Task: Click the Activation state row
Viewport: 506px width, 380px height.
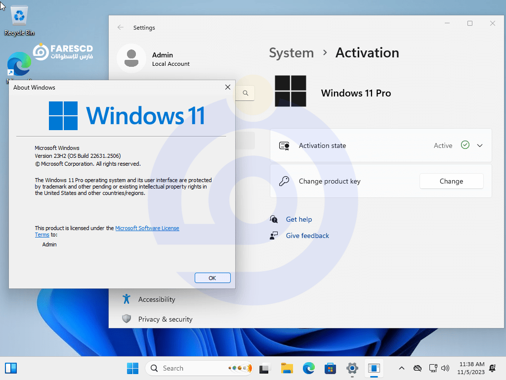Action: click(381, 145)
